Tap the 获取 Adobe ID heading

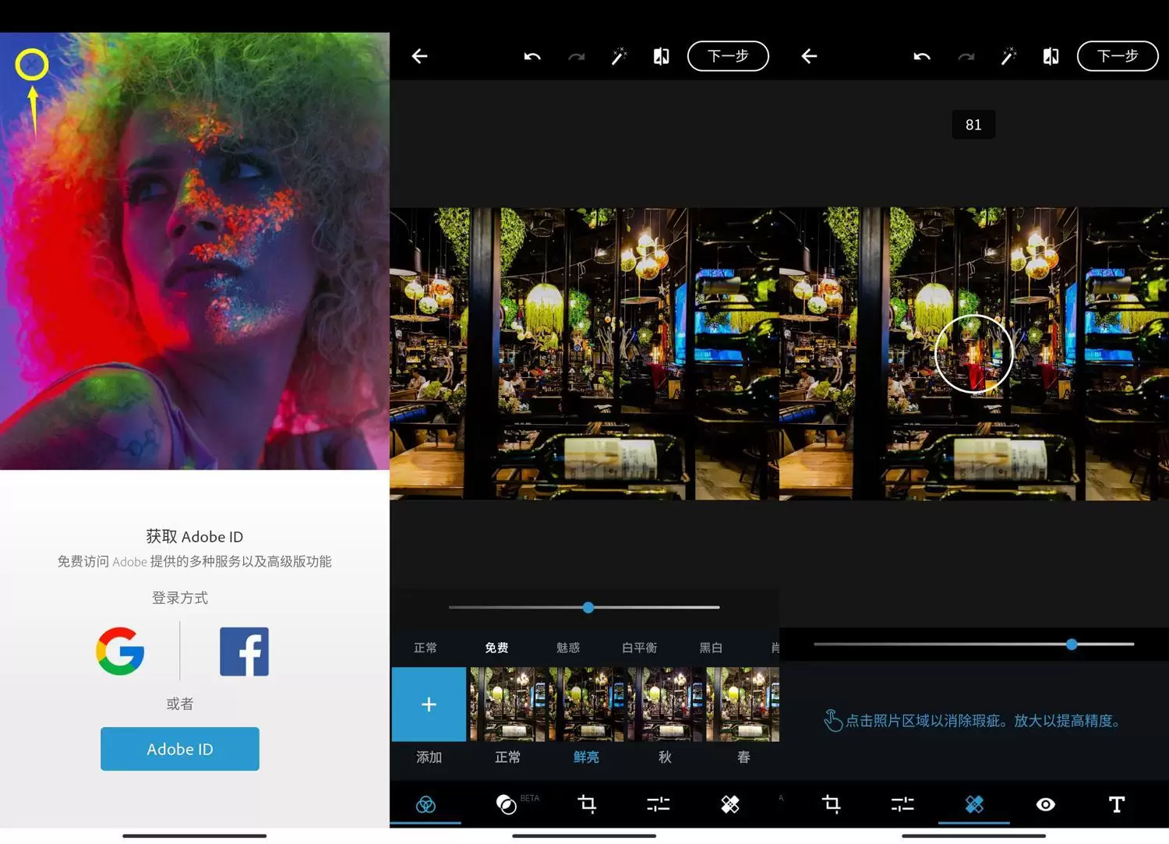[x=195, y=536]
